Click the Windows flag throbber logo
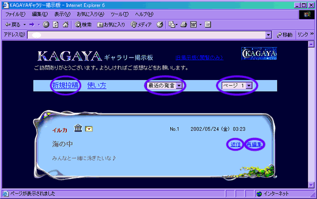 [x=306, y=14]
